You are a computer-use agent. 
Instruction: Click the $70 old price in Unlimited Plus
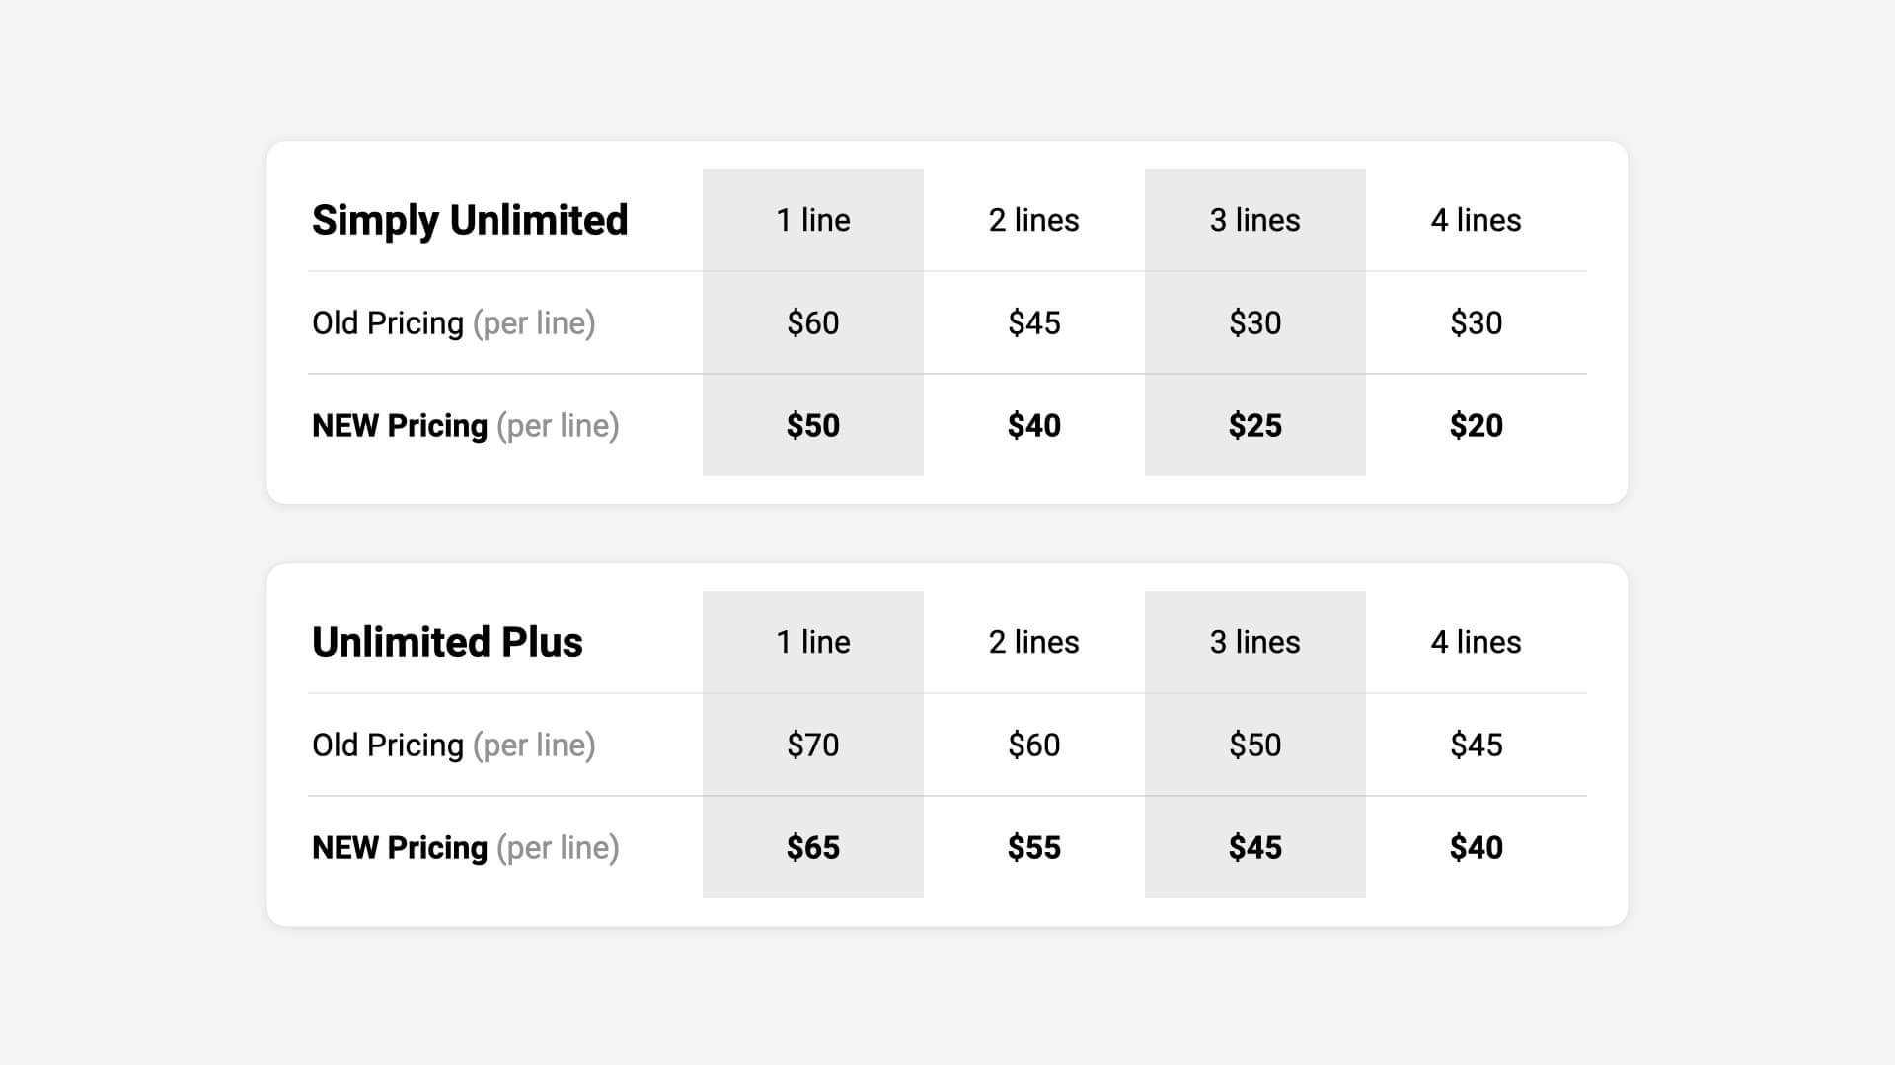(x=812, y=745)
